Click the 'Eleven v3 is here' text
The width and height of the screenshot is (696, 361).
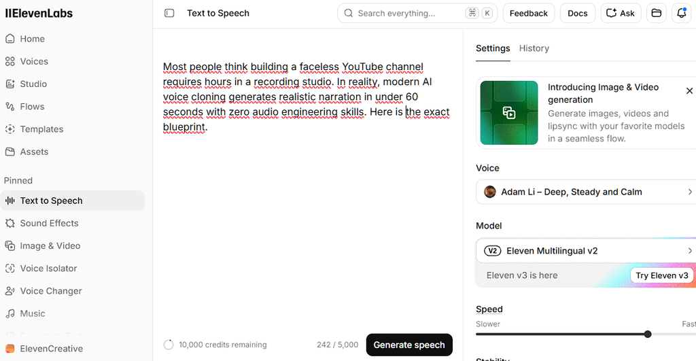click(522, 275)
